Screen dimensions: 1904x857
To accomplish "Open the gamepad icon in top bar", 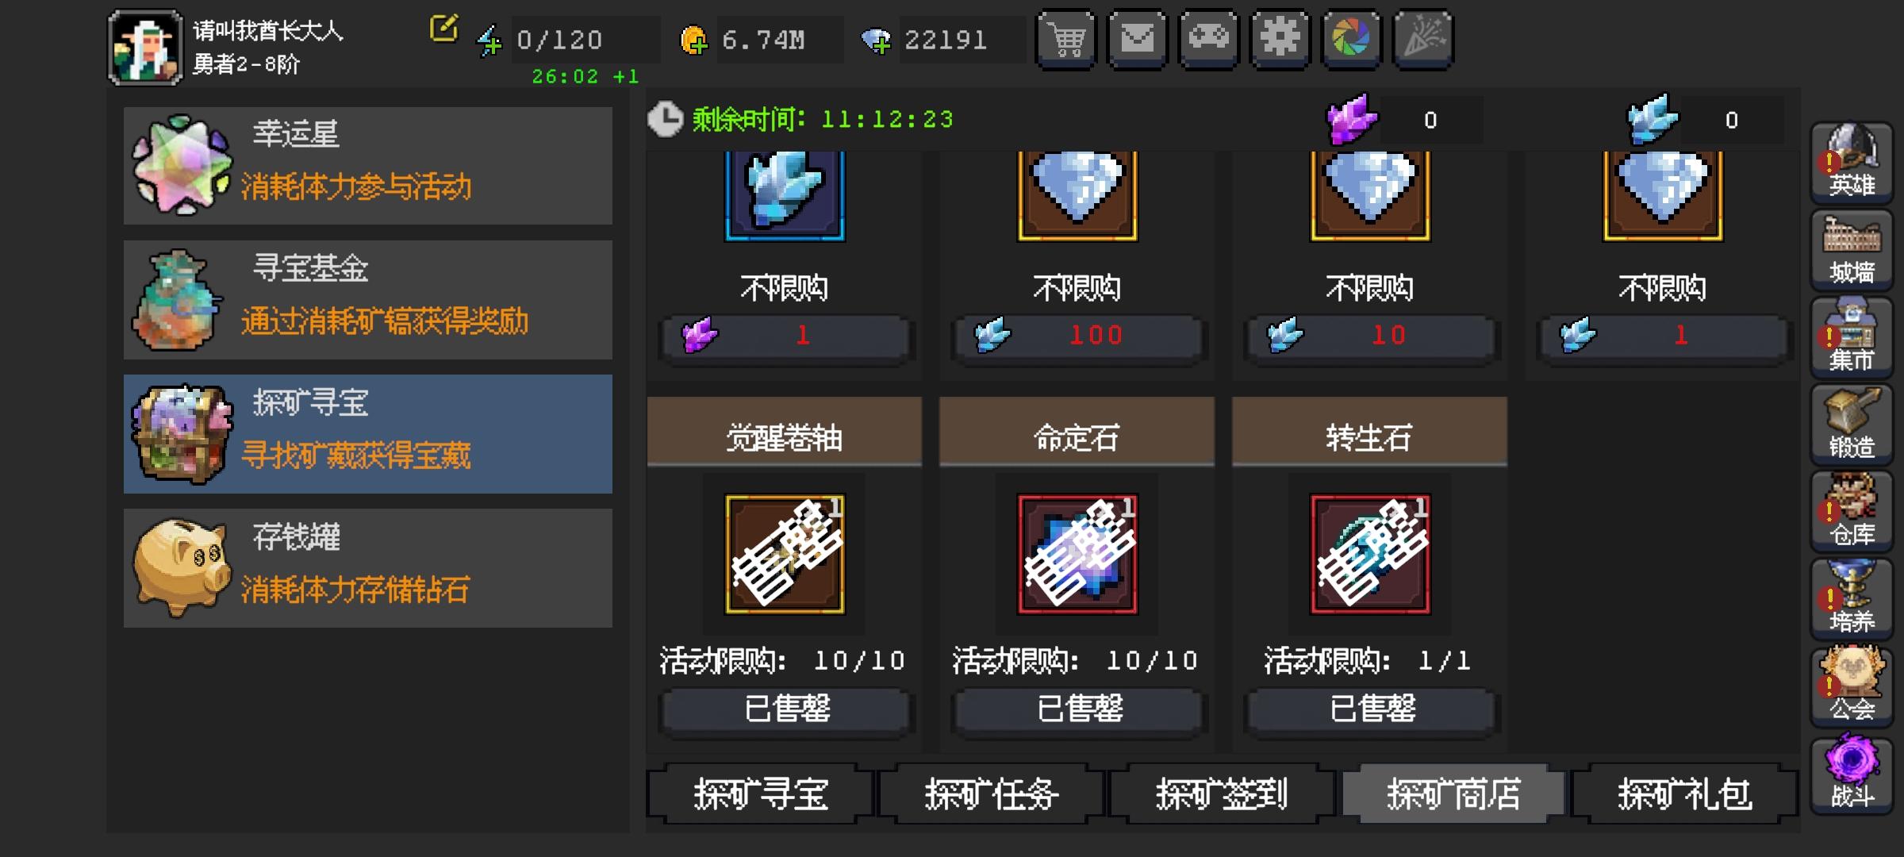I will click(x=1209, y=39).
